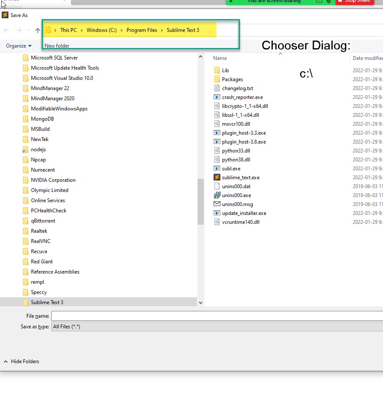Viewport: 383px width, 398px height.
Task: Click the Sublime icon in Save As title
Action: pos(5,15)
